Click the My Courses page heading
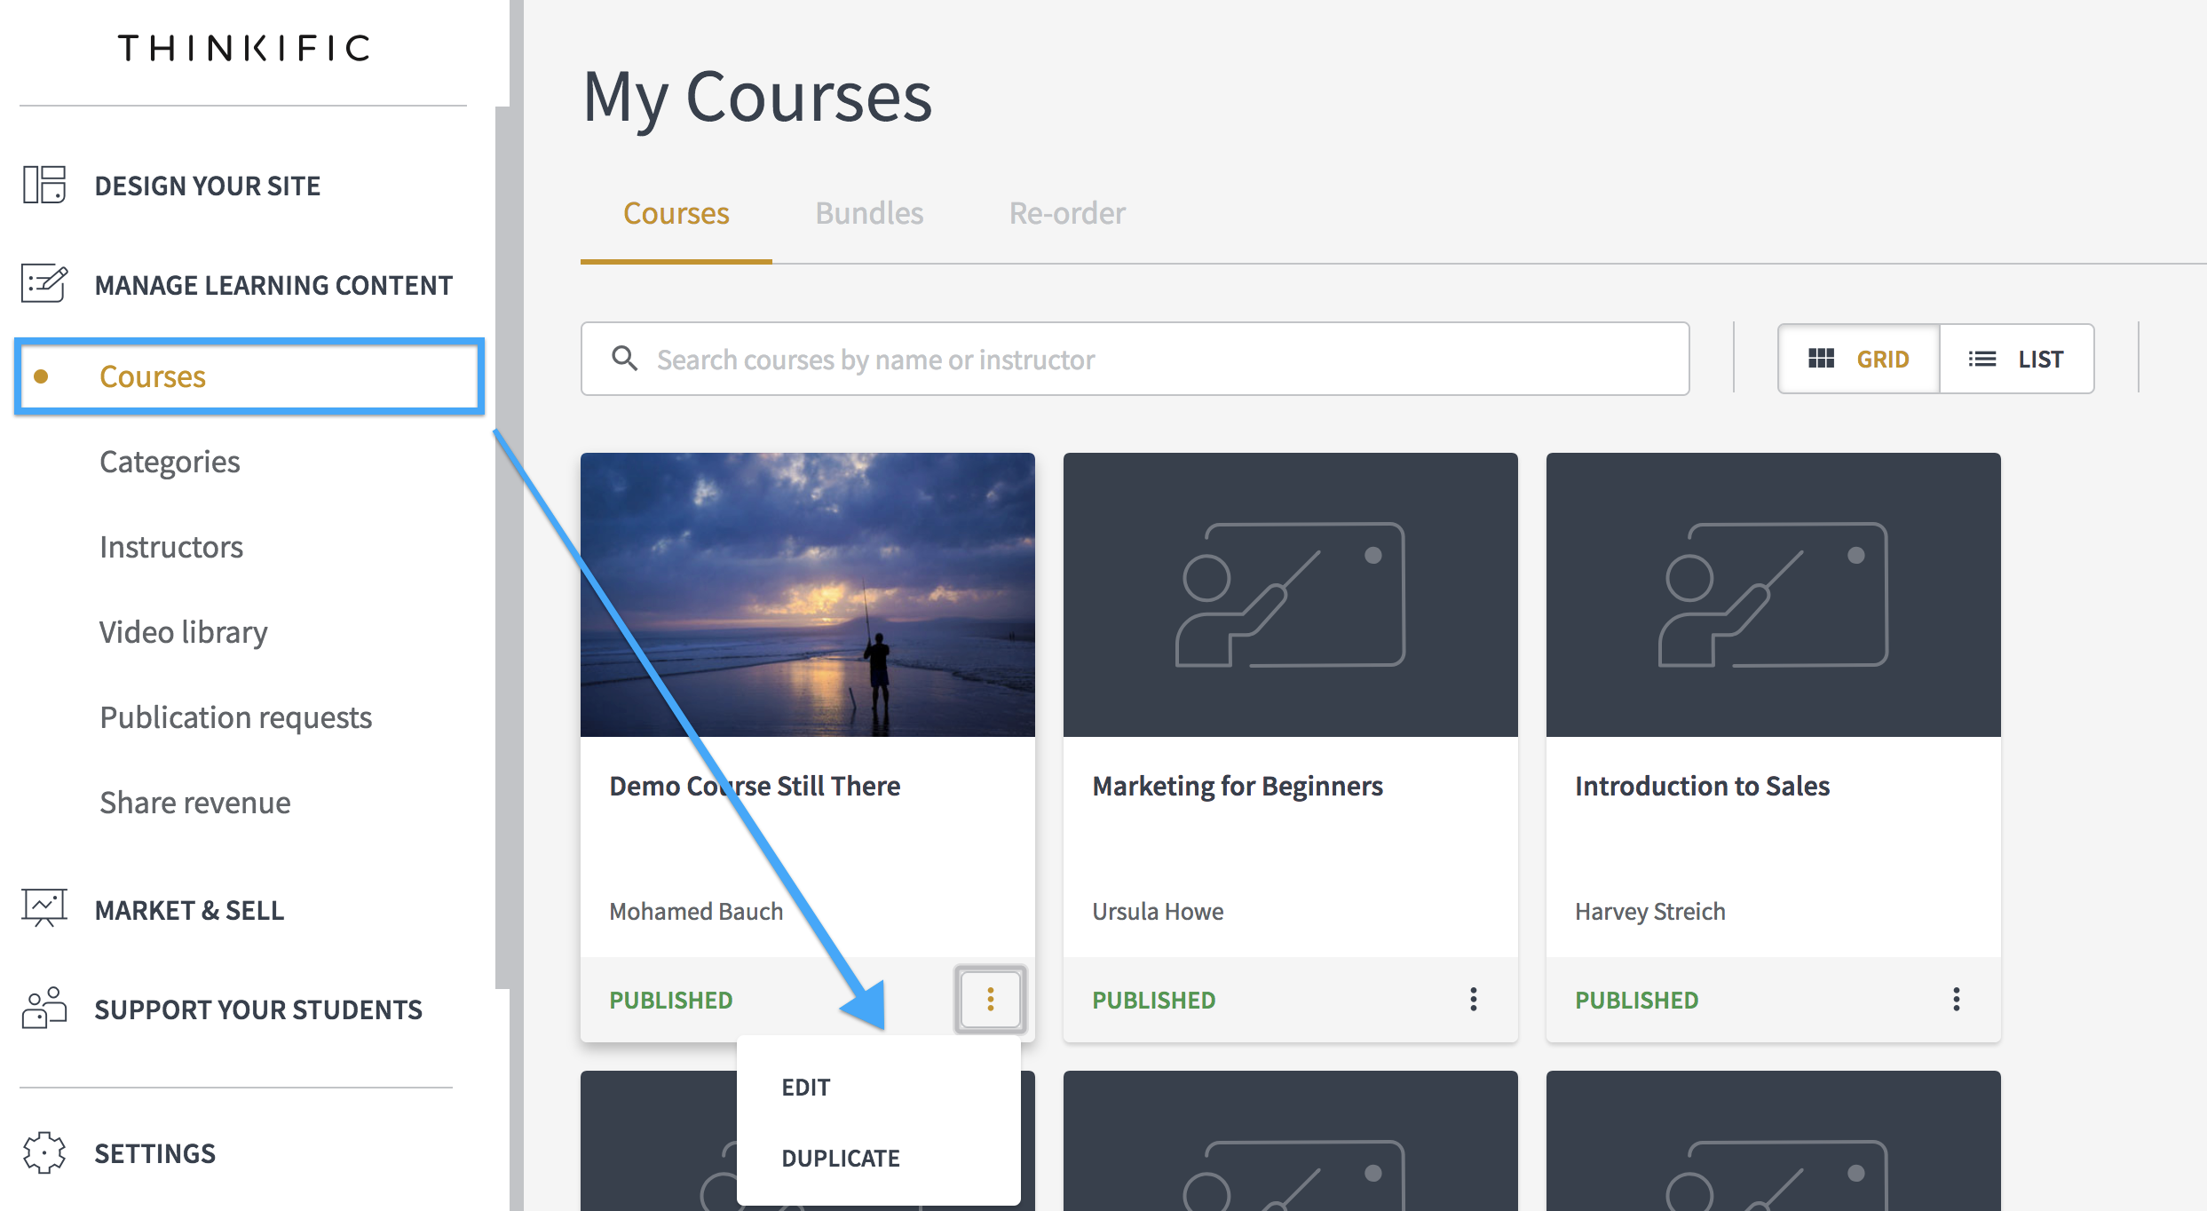 click(x=758, y=98)
